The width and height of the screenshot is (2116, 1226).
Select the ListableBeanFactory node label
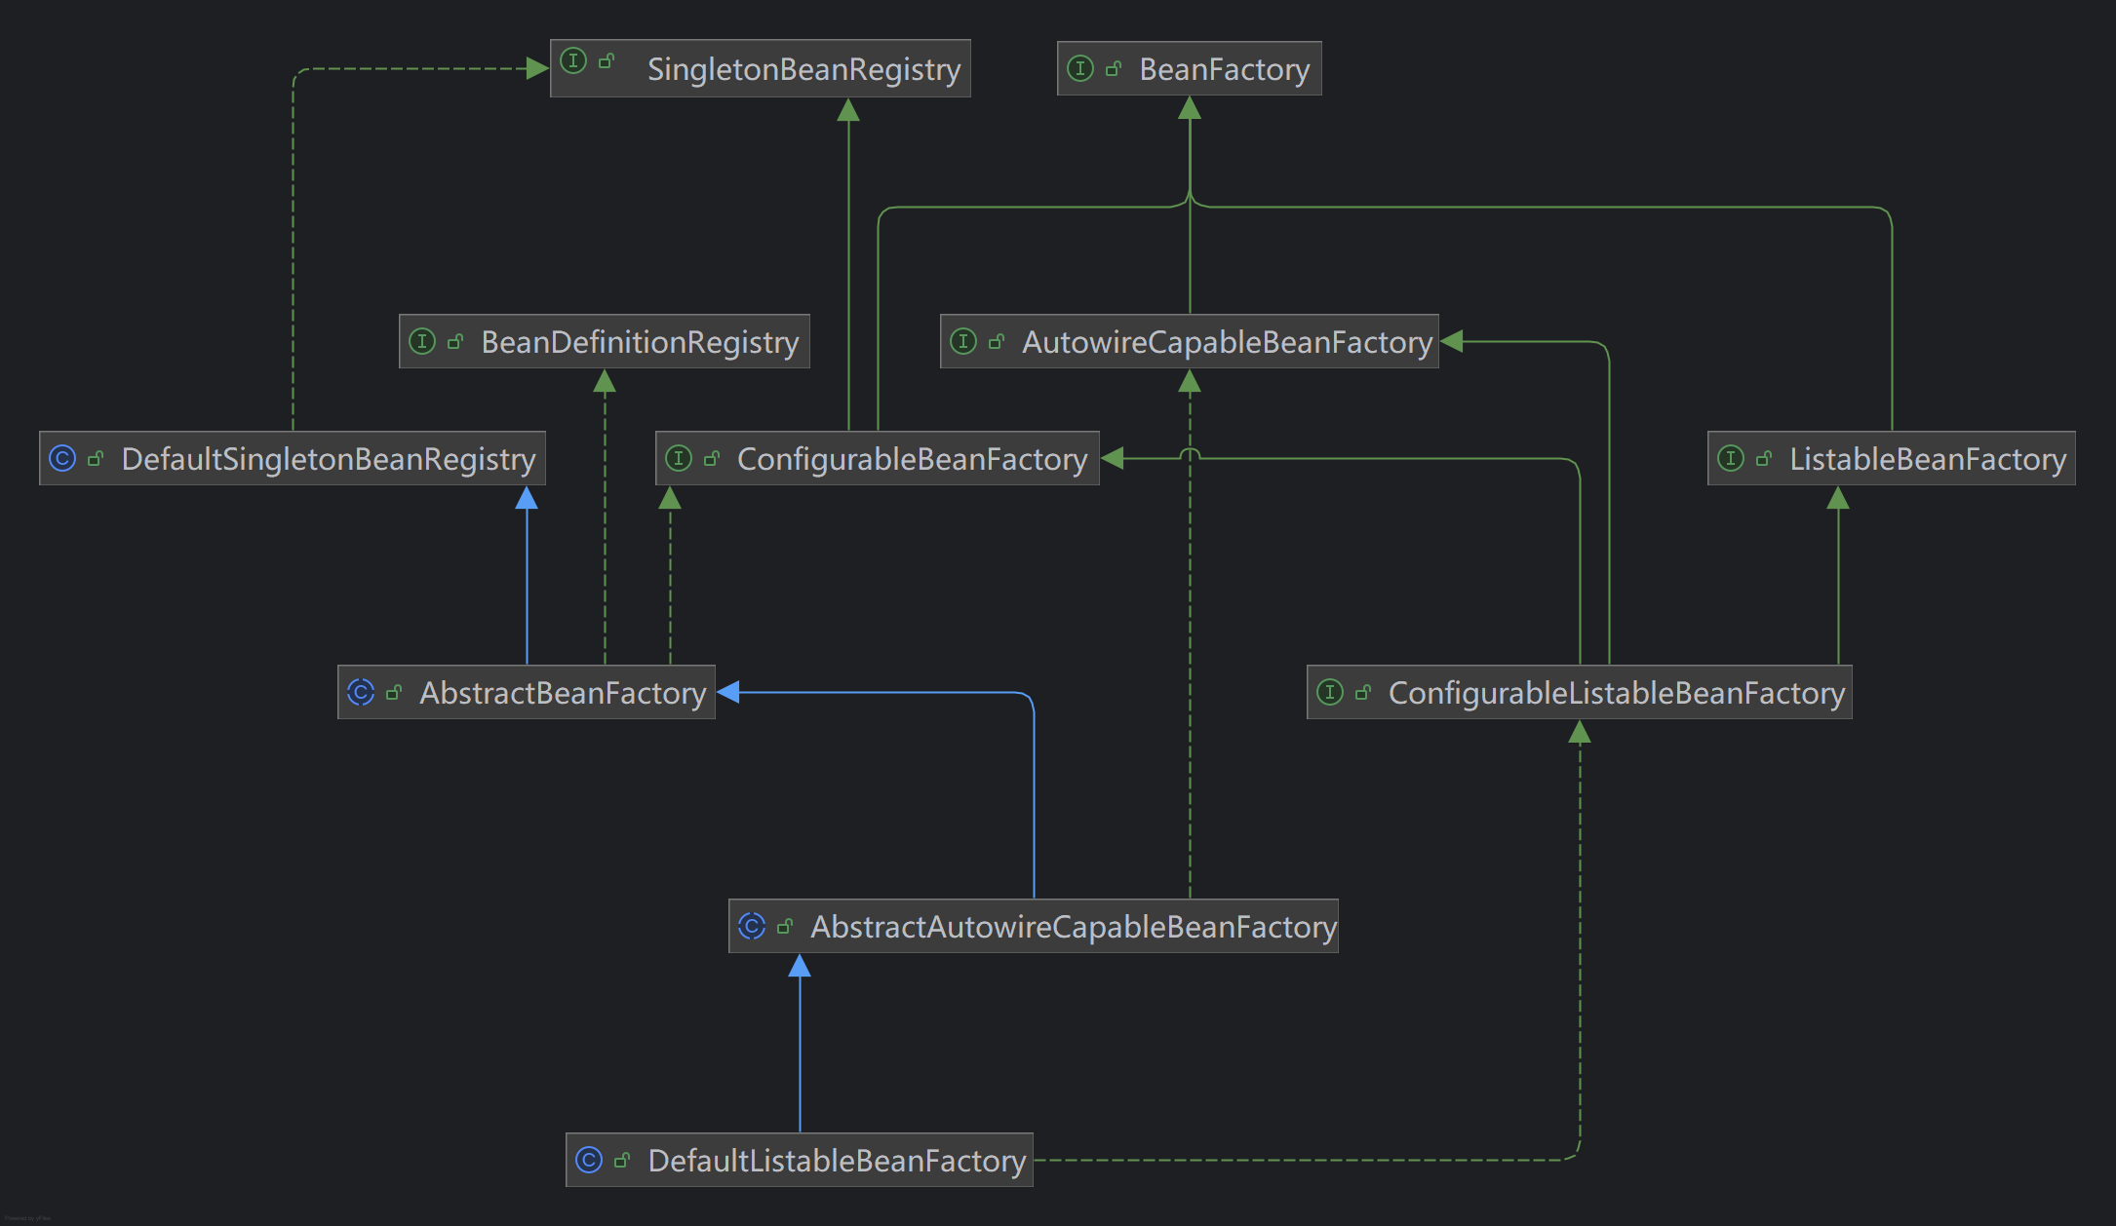(1928, 459)
